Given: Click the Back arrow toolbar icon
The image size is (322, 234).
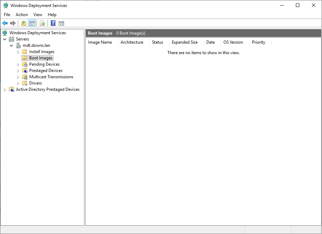Looking at the screenshot, I should (x=5, y=23).
